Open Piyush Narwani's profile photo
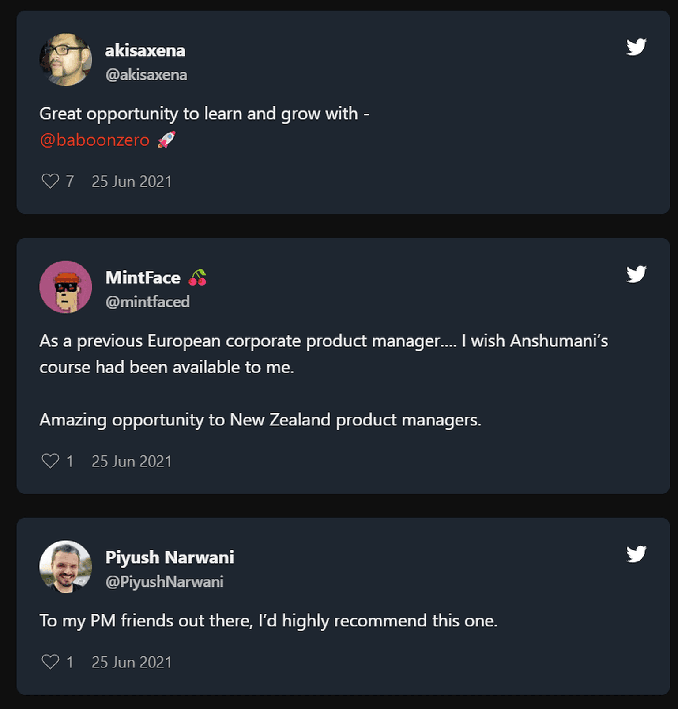 pyautogui.click(x=66, y=567)
